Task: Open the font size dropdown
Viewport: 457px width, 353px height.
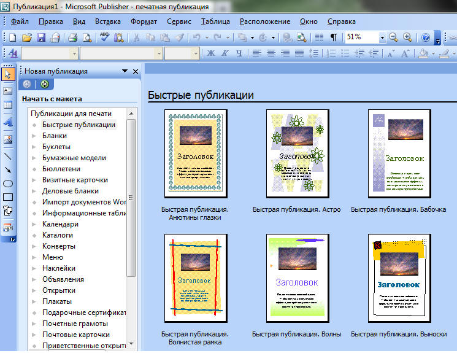Action: (196, 53)
